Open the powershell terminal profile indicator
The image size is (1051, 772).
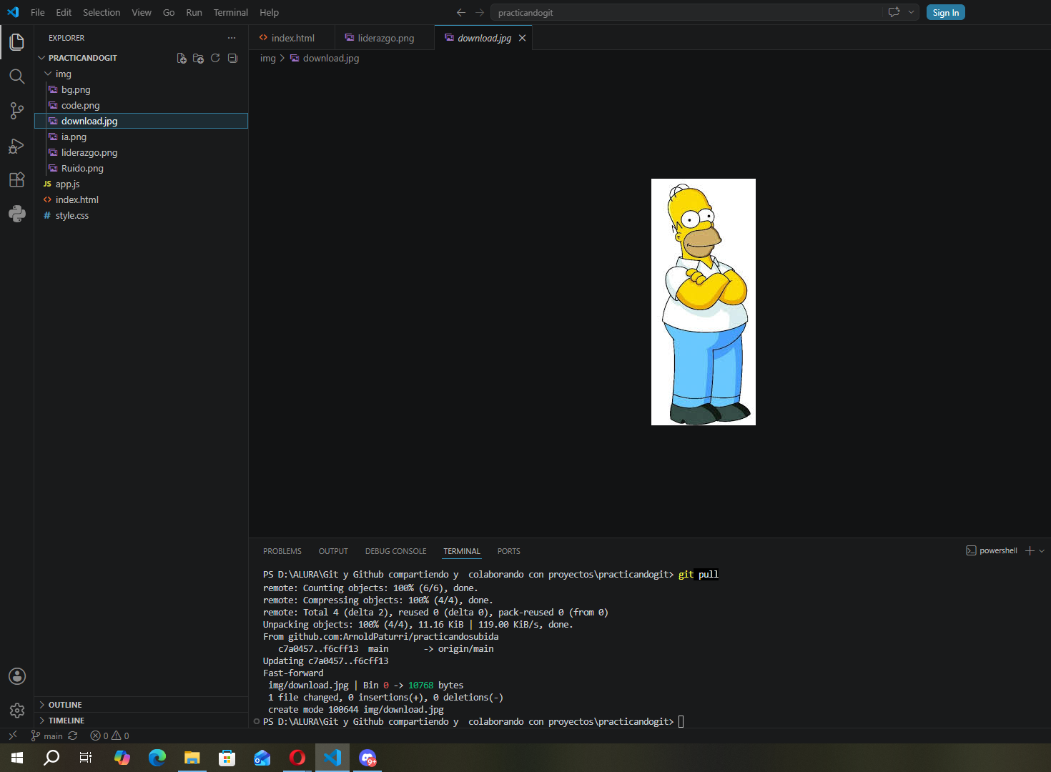click(x=992, y=550)
